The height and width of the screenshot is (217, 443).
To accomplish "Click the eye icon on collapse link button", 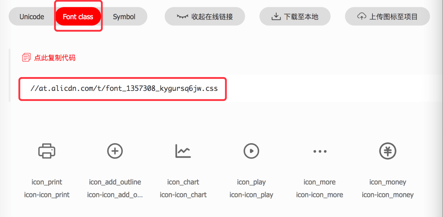I will pos(182,16).
